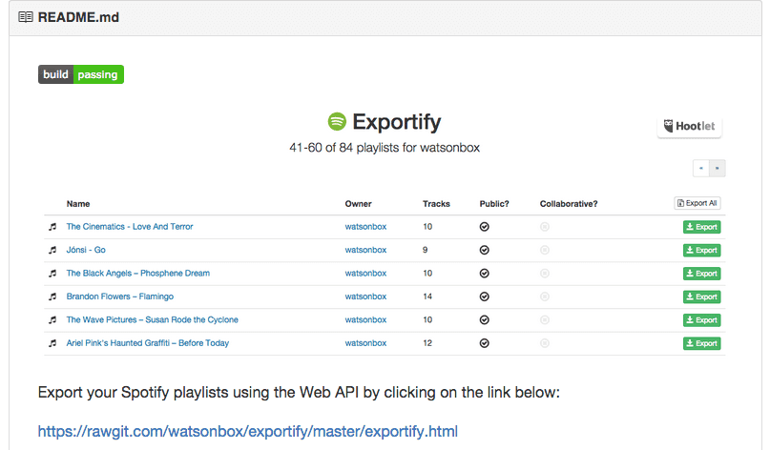Image resolution: width=770 pixels, height=450 pixels.
Task: Click music note icon for Ariel Pink's row
Action: tap(52, 343)
